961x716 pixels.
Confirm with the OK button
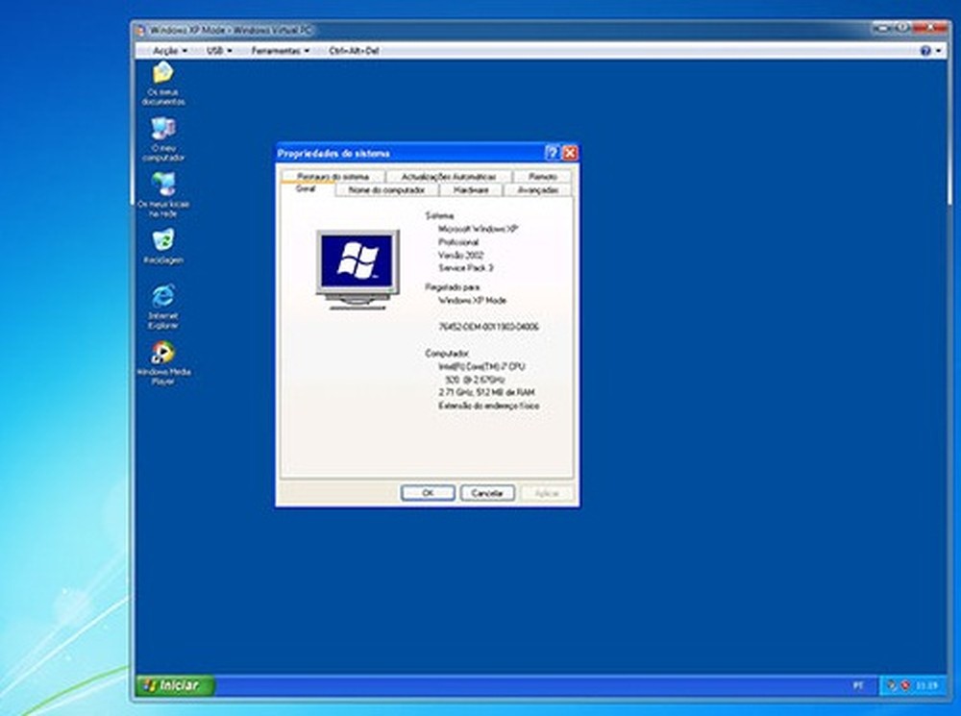point(426,492)
